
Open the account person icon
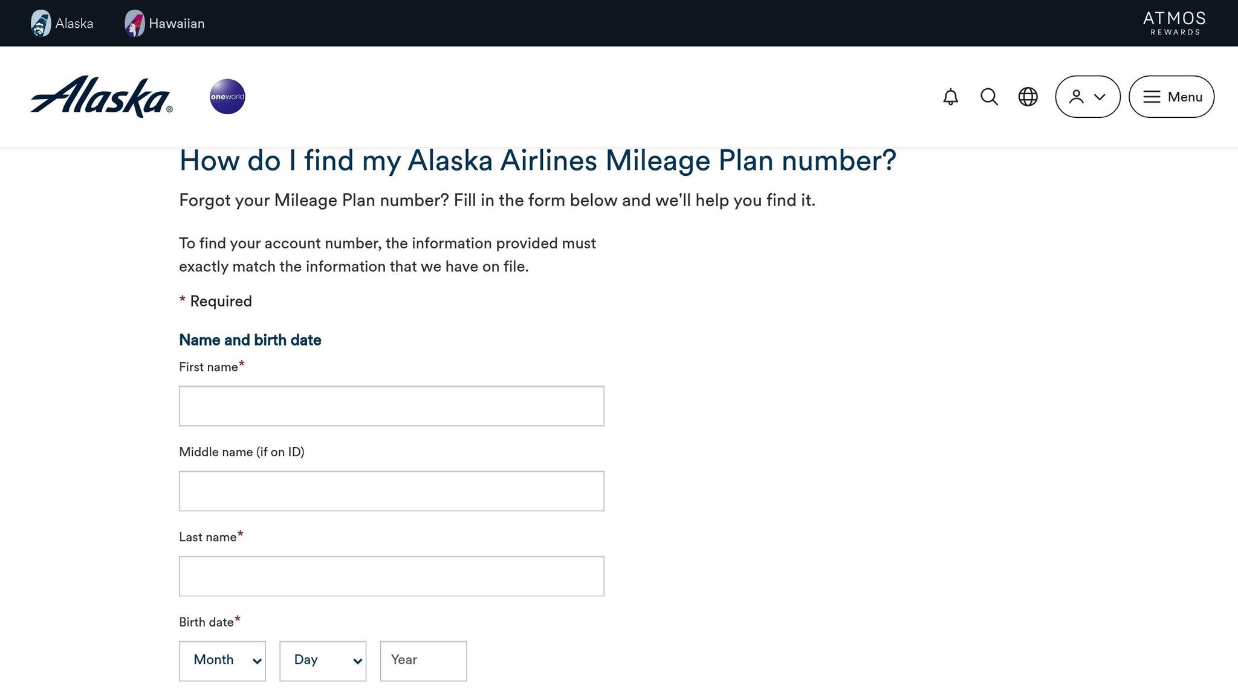coord(1076,97)
